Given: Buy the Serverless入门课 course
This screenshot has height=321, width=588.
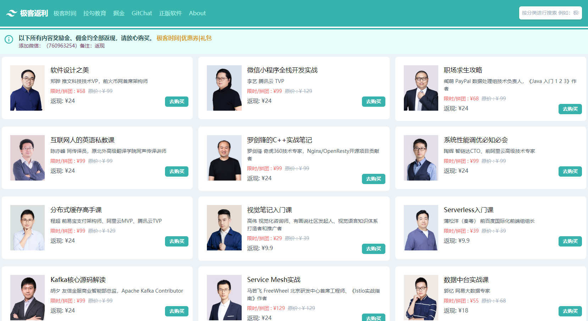Looking at the screenshot, I should 570,242.
